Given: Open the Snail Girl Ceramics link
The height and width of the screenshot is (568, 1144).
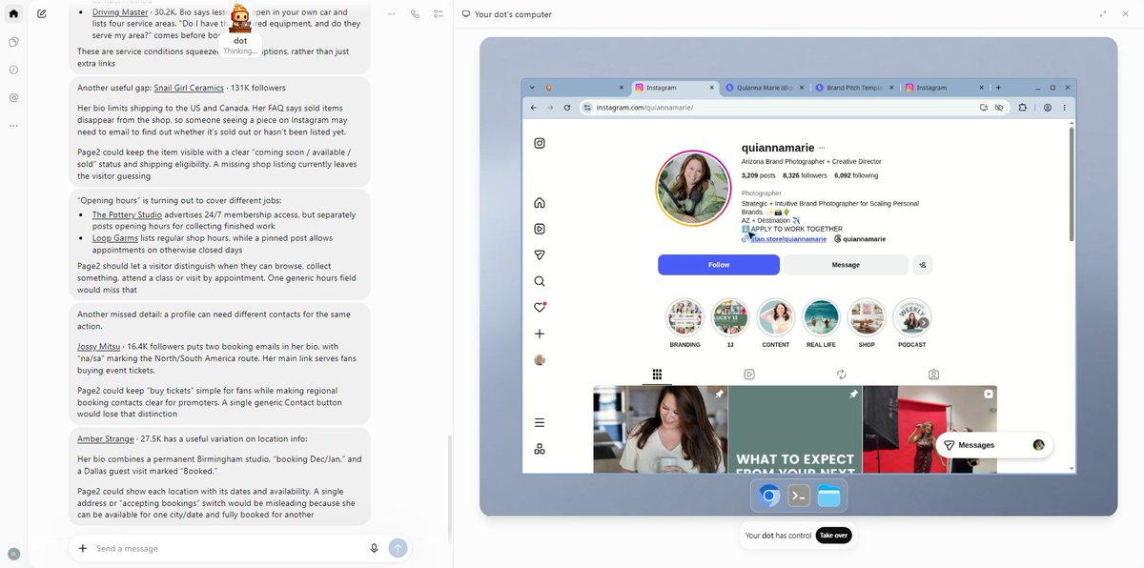Looking at the screenshot, I should (x=189, y=88).
